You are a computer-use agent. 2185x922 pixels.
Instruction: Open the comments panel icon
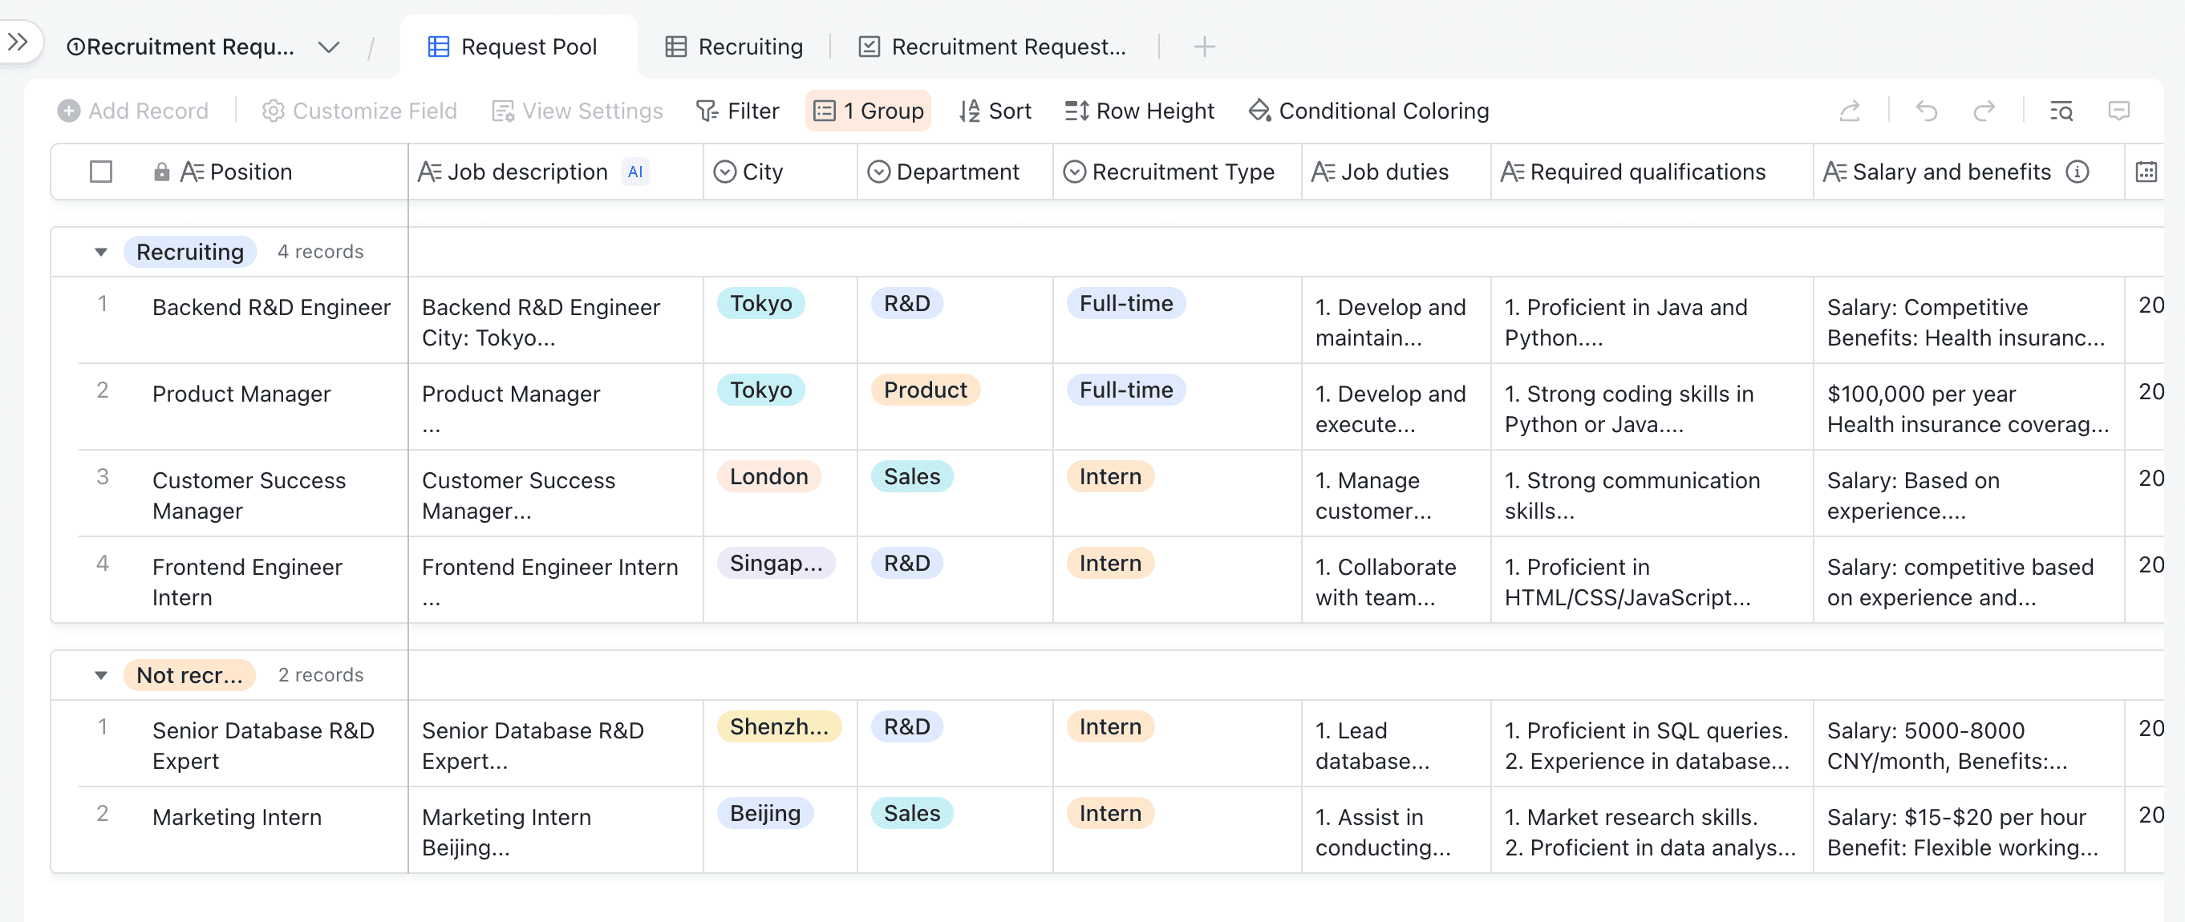click(x=2118, y=111)
